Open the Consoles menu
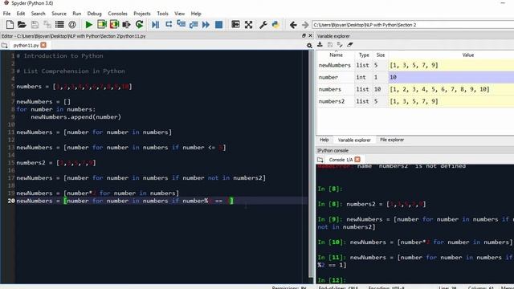 (x=117, y=14)
